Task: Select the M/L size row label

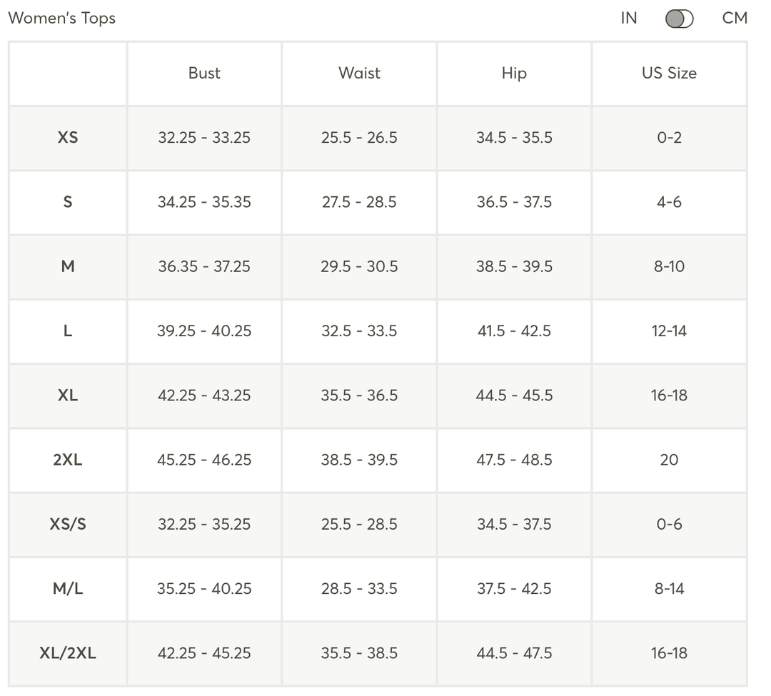Action: 68,588
